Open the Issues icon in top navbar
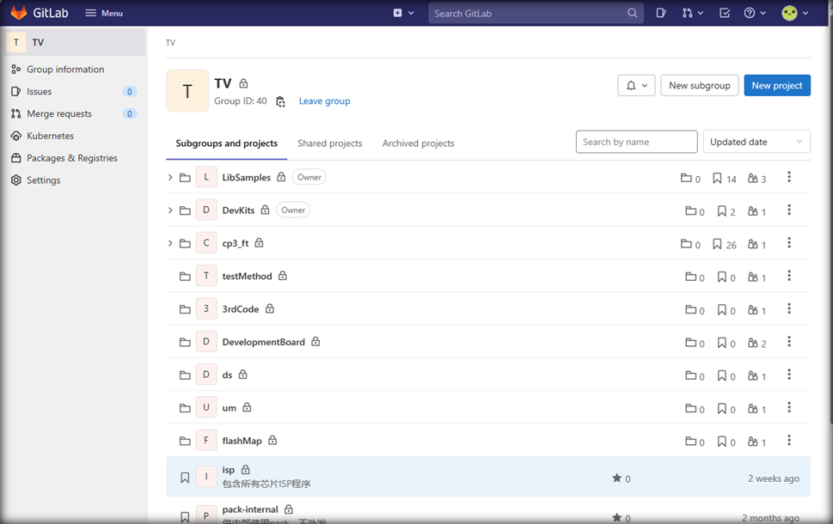This screenshot has width=833, height=524. pos(660,13)
